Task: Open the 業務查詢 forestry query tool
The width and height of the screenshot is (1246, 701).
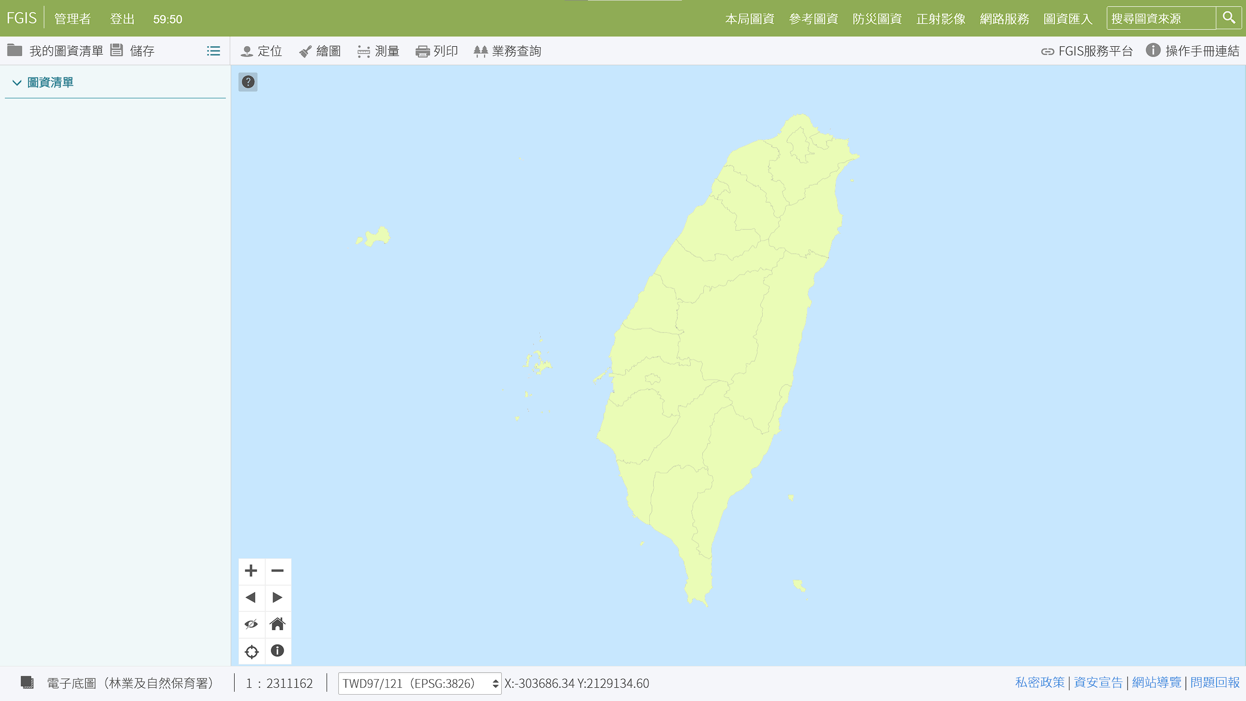Action: [x=507, y=51]
